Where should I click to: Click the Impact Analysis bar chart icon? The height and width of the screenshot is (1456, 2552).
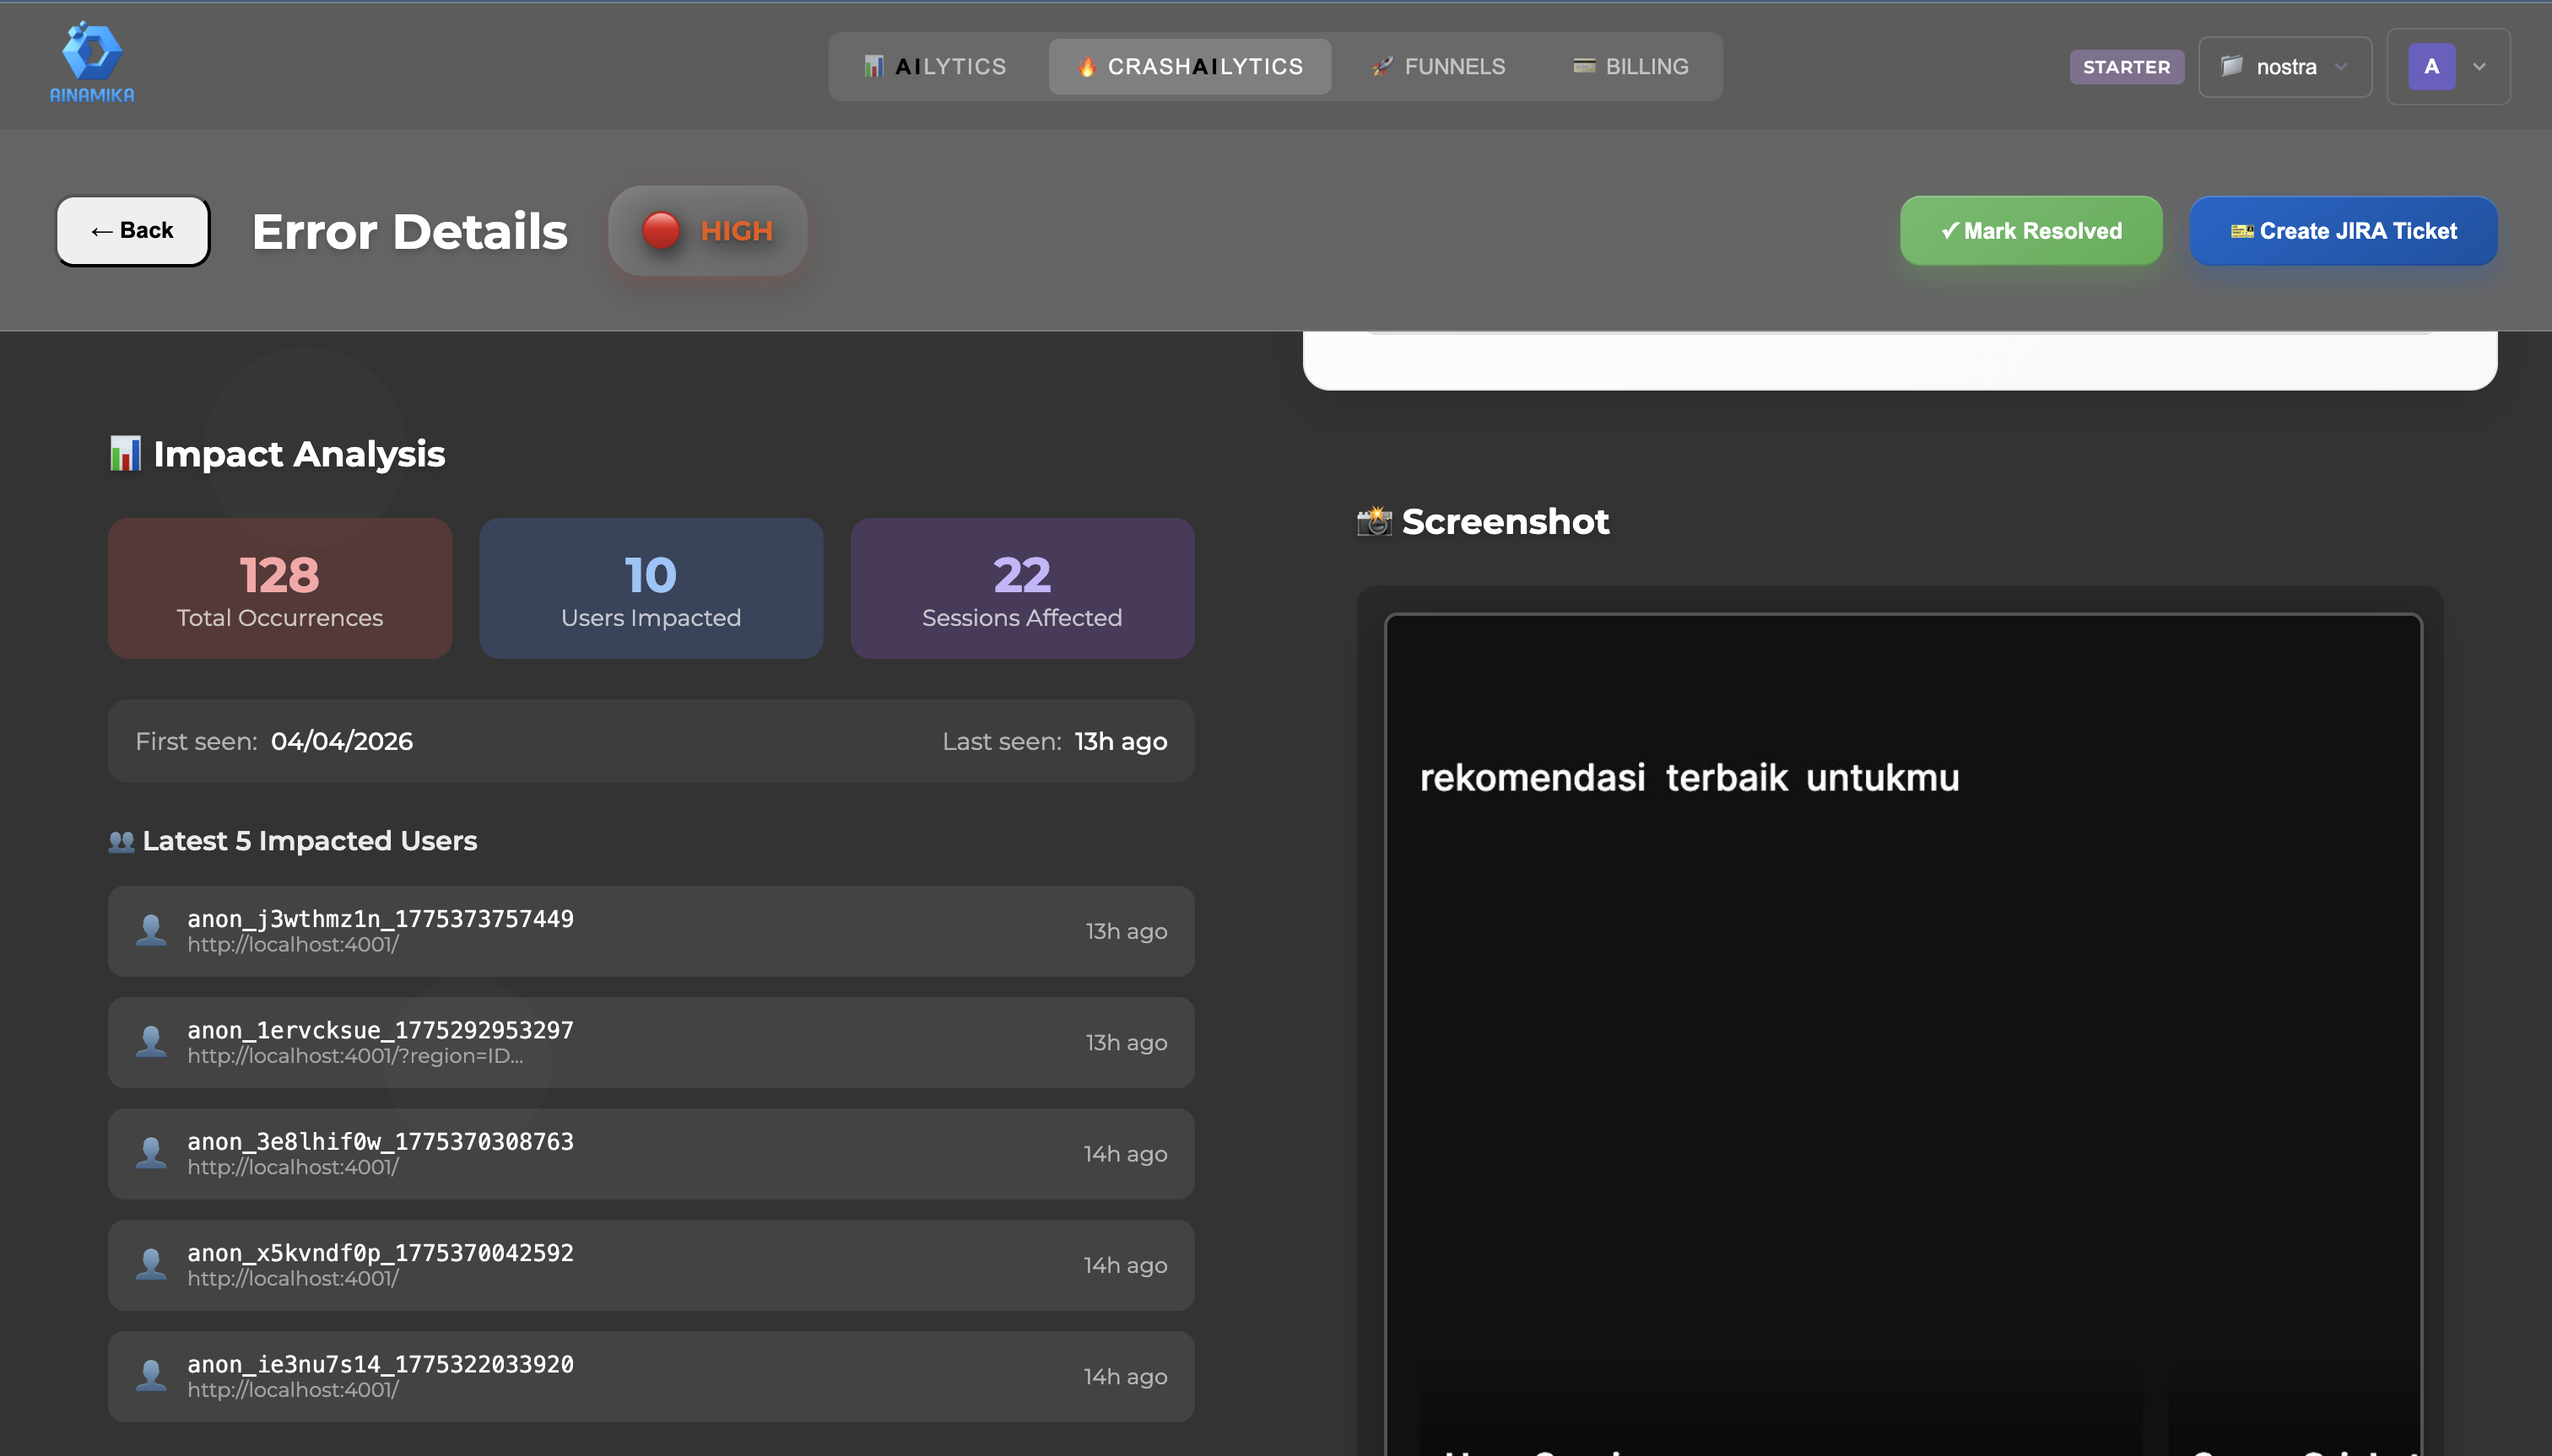coord(125,454)
